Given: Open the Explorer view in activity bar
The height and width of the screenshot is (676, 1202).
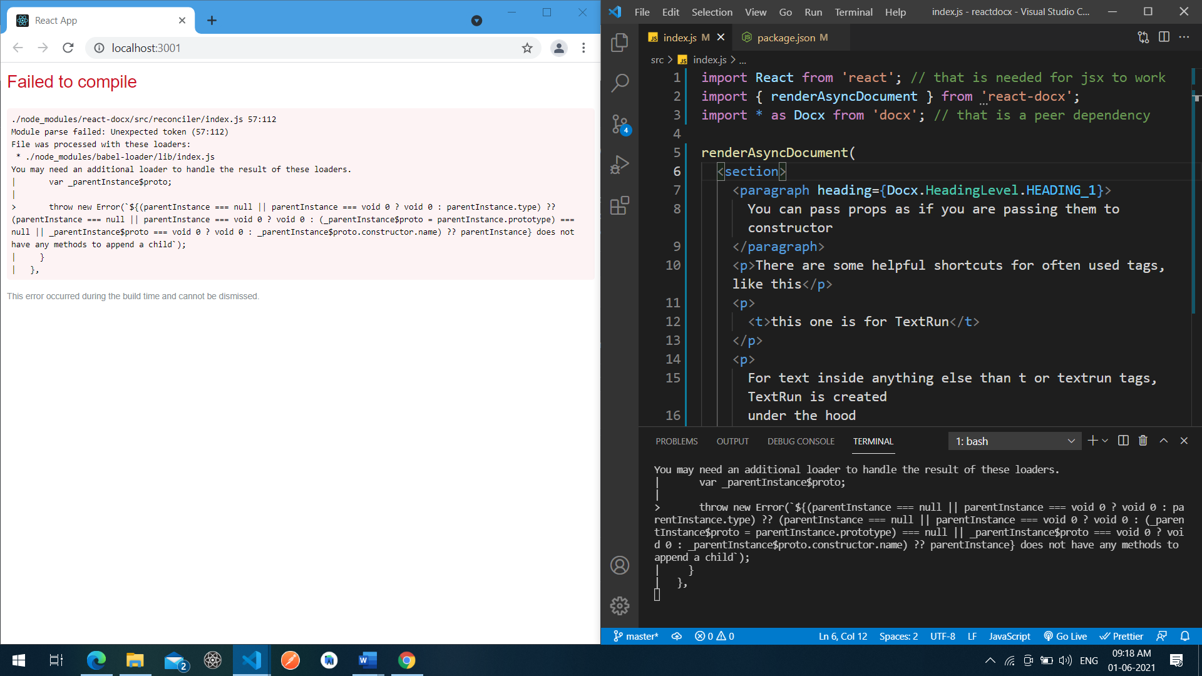Looking at the screenshot, I should click(620, 42).
